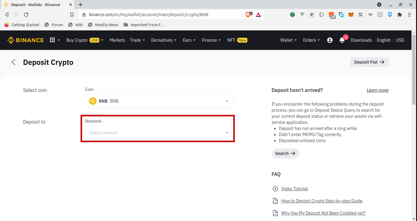Open the Getting Started bookmark
Screen dimensions: 417x221
tap(22, 25)
